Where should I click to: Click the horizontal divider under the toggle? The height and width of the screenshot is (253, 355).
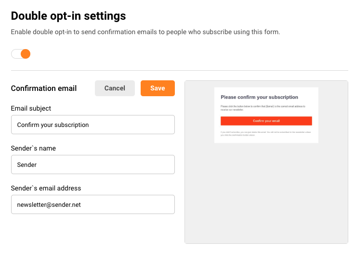179,71
